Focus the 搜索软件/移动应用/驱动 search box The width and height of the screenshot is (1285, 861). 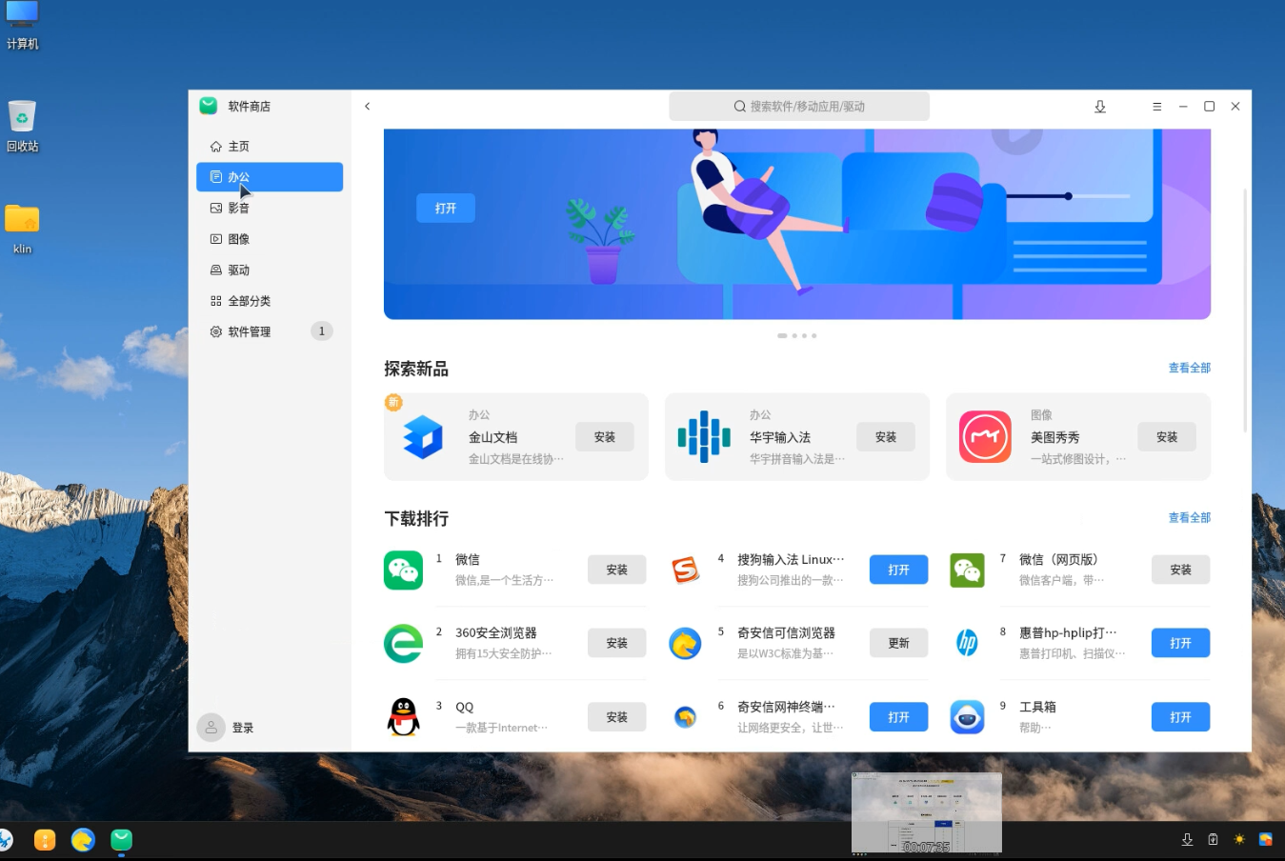point(799,107)
